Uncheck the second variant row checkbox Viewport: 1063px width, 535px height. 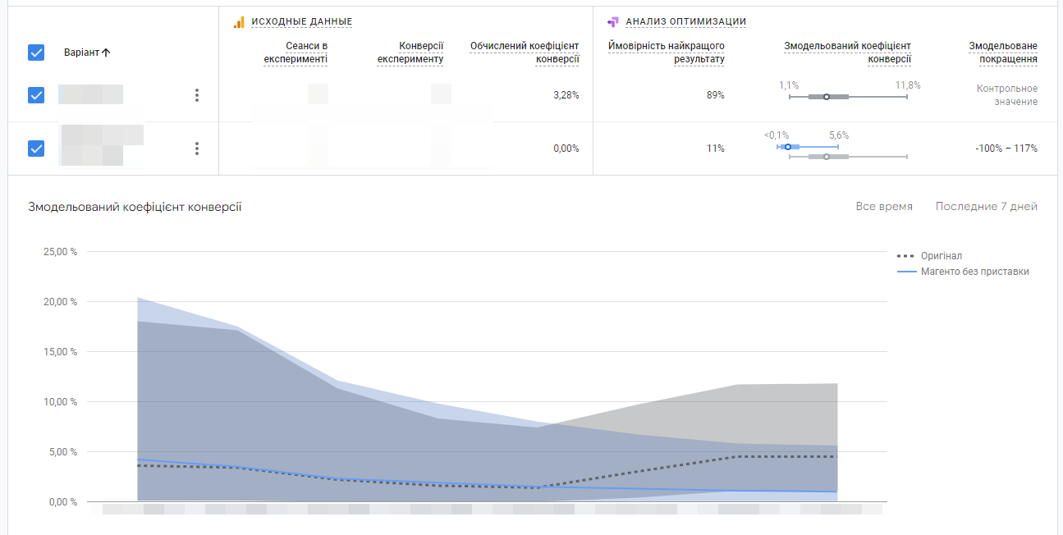(36, 149)
